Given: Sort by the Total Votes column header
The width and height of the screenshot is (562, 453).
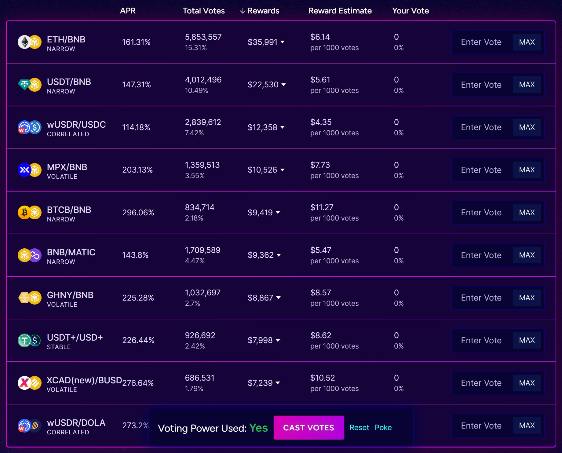Looking at the screenshot, I should pyautogui.click(x=204, y=11).
